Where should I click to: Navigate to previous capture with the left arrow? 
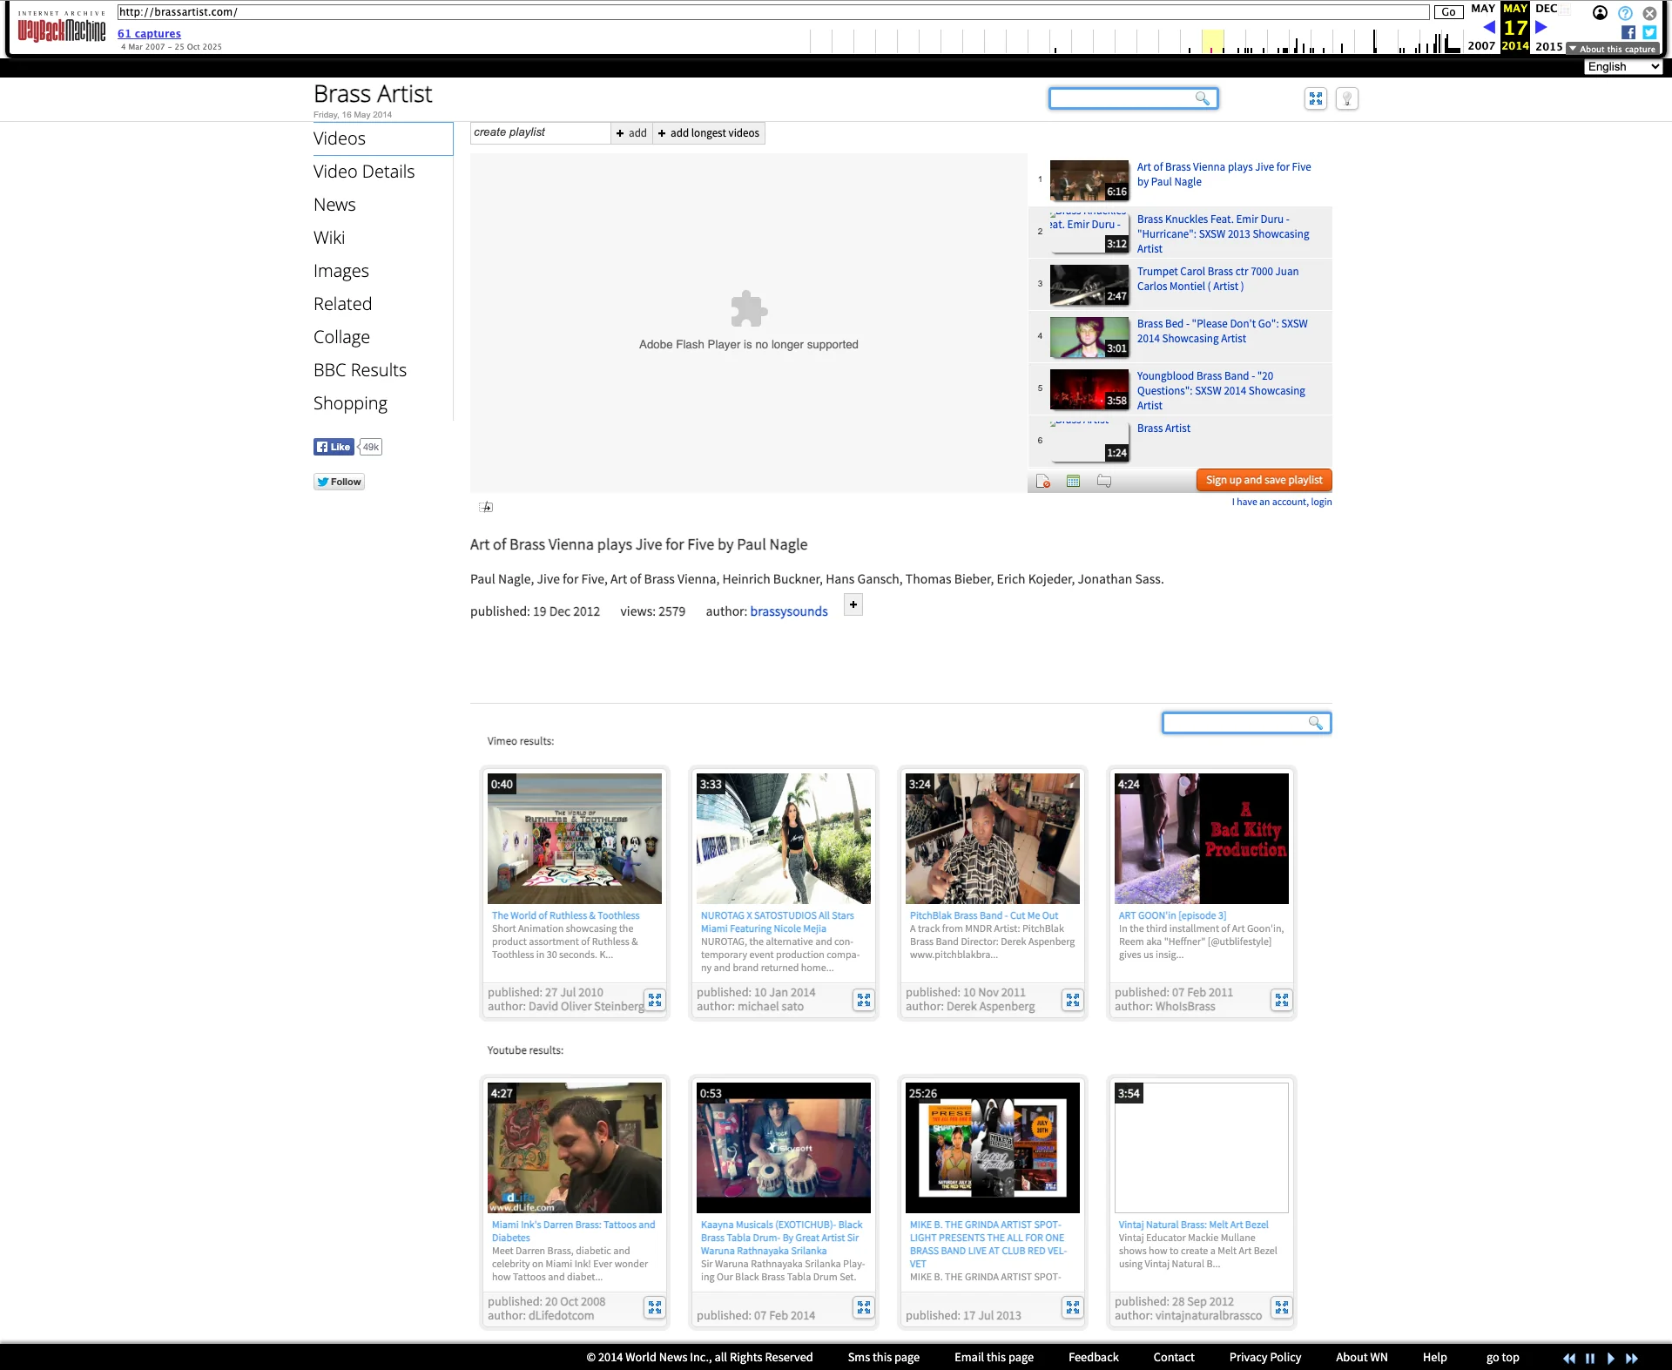1490,28
